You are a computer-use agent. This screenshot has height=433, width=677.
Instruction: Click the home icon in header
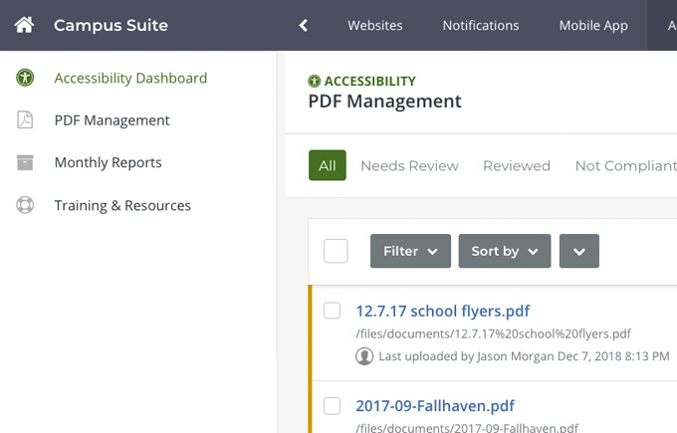[x=24, y=25]
